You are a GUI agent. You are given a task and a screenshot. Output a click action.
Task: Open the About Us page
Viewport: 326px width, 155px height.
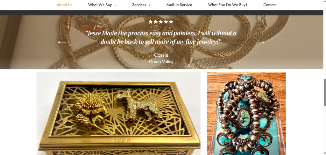coord(64,5)
